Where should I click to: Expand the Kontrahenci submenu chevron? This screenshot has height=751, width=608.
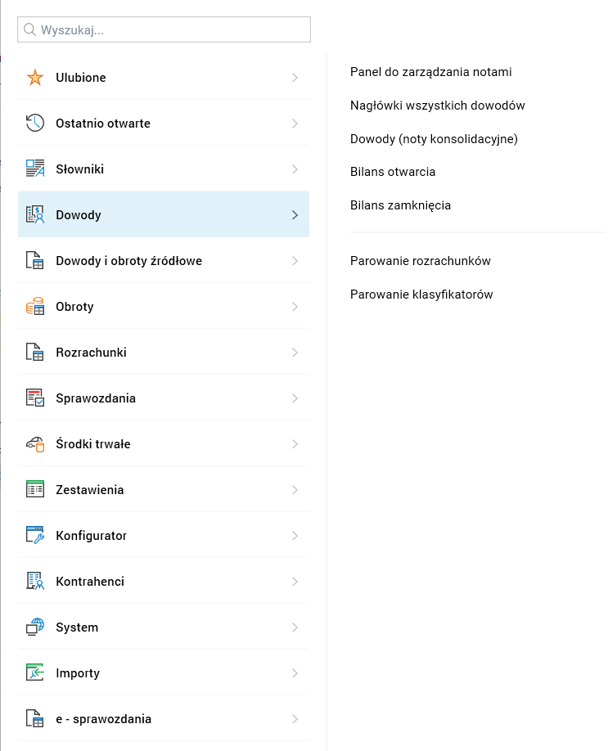(295, 582)
